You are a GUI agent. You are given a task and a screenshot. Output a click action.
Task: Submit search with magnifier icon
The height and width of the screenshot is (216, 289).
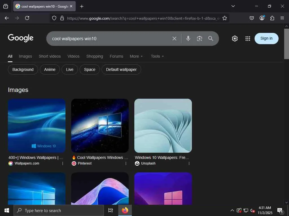[211, 38]
